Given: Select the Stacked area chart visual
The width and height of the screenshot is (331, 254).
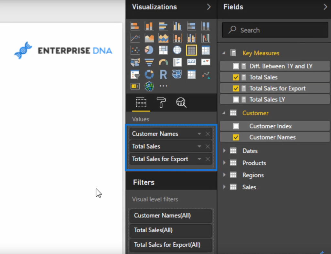Looking at the screenshot, I should (163, 38).
